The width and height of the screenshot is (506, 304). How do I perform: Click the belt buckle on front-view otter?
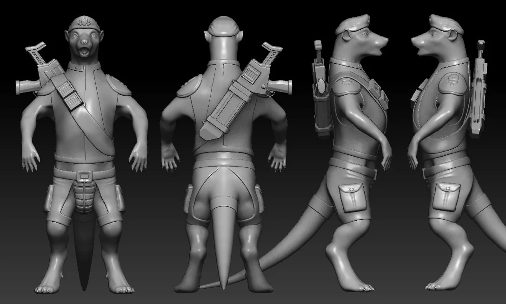pyautogui.click(x=84, y=176)
